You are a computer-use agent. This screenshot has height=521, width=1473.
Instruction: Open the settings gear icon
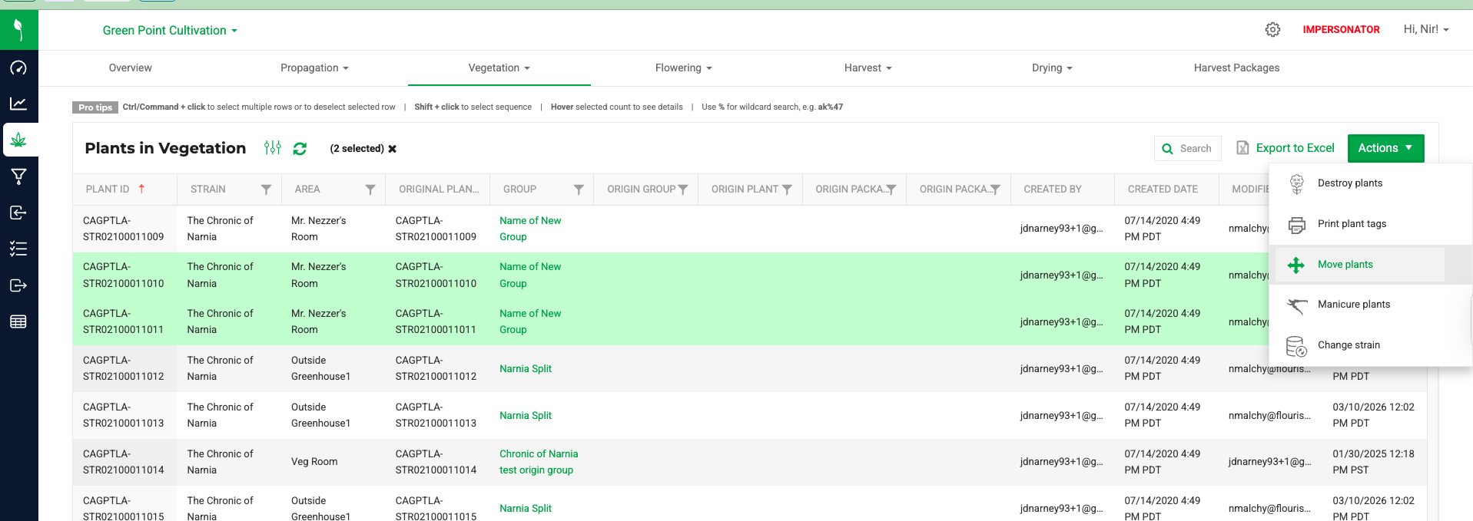pyautogui.click(x=1272, y=30)
